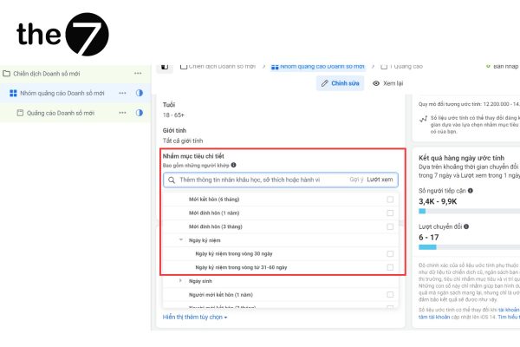Check the Mới đính hôn (1 năm) option
The height and width of the screenshot is (347, 520).
390,213
